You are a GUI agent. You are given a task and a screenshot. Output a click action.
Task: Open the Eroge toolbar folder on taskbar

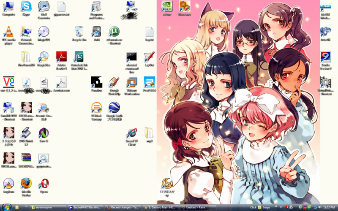[265, 208]
